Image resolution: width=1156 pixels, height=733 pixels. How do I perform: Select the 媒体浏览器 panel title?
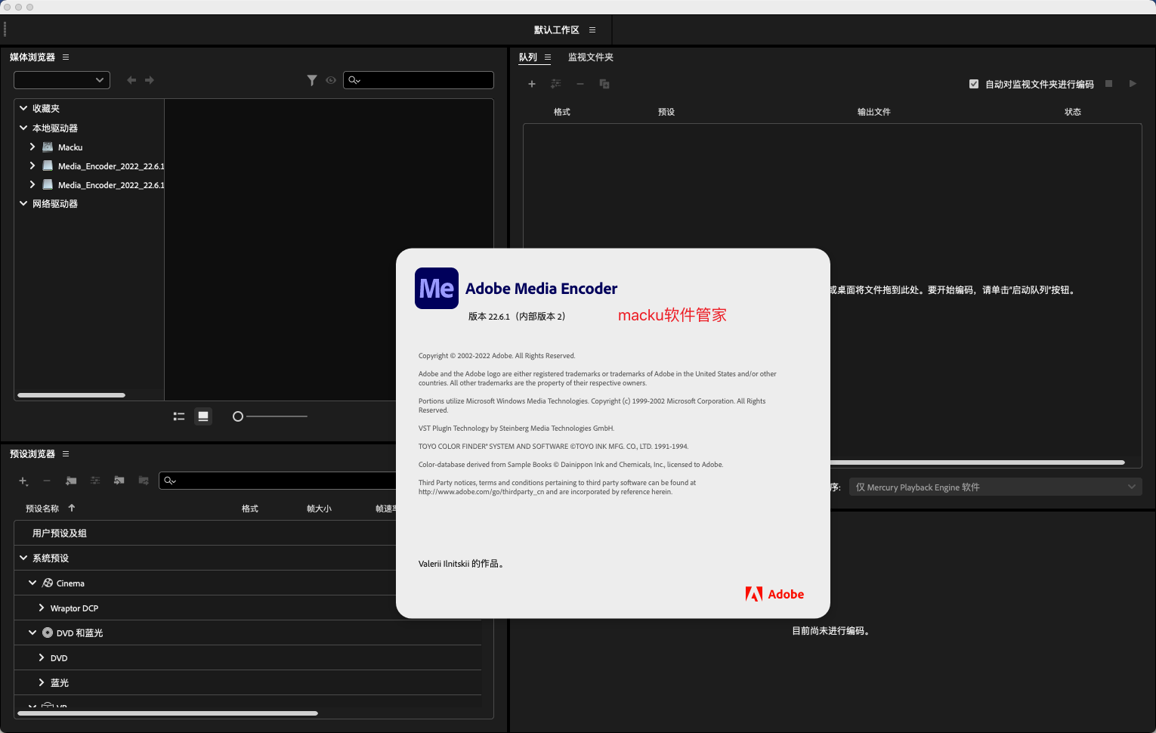(32, 57)
